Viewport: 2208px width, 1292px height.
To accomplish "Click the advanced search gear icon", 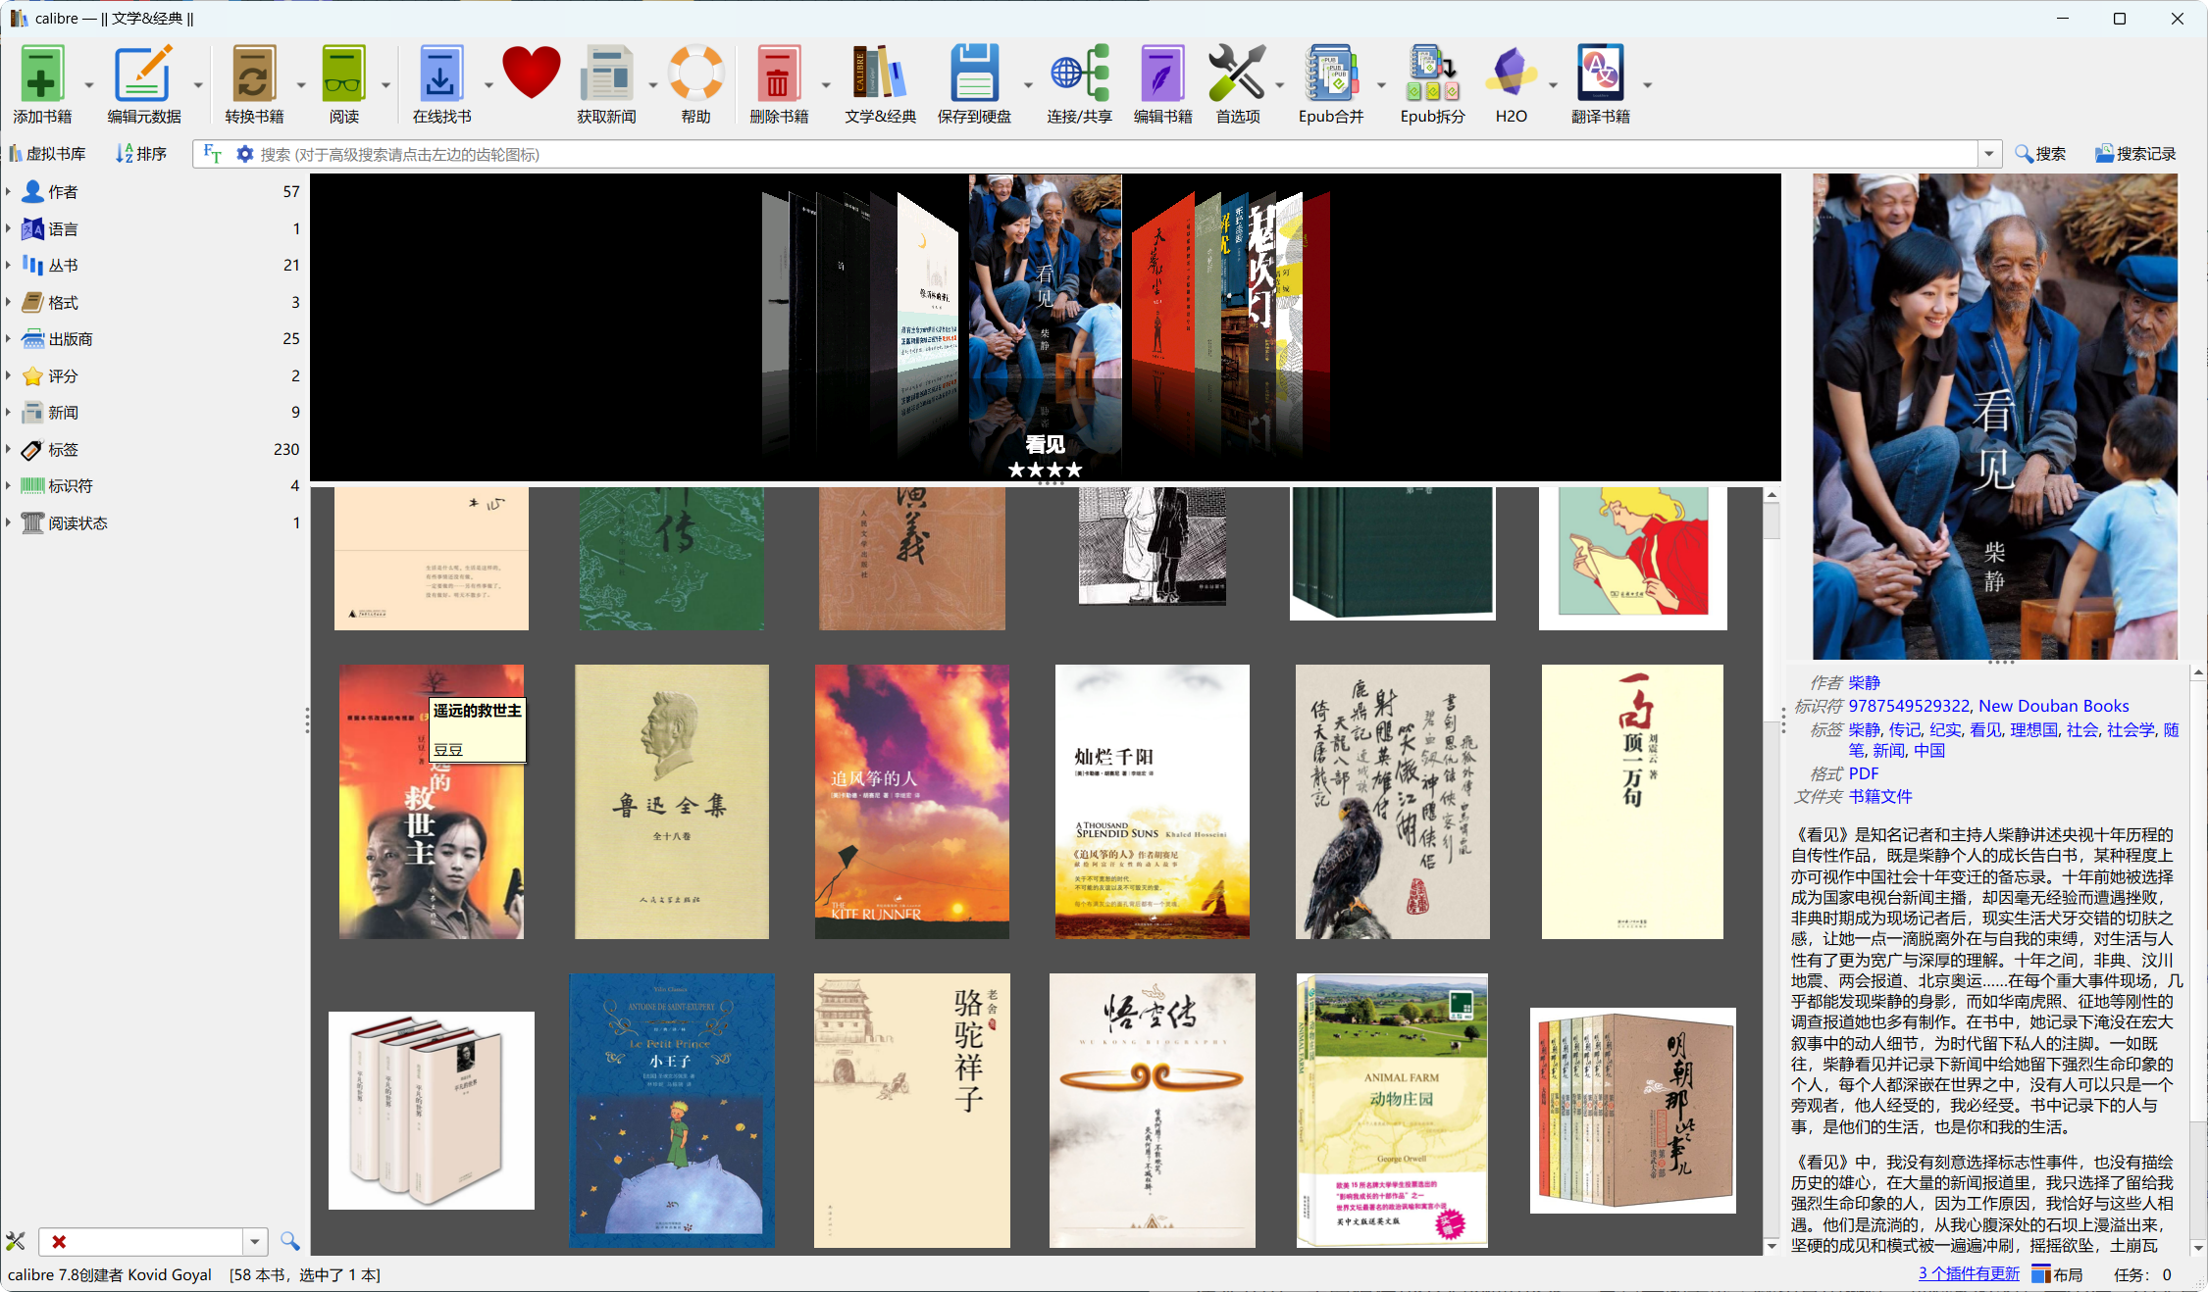I will (x=244, y=154).
